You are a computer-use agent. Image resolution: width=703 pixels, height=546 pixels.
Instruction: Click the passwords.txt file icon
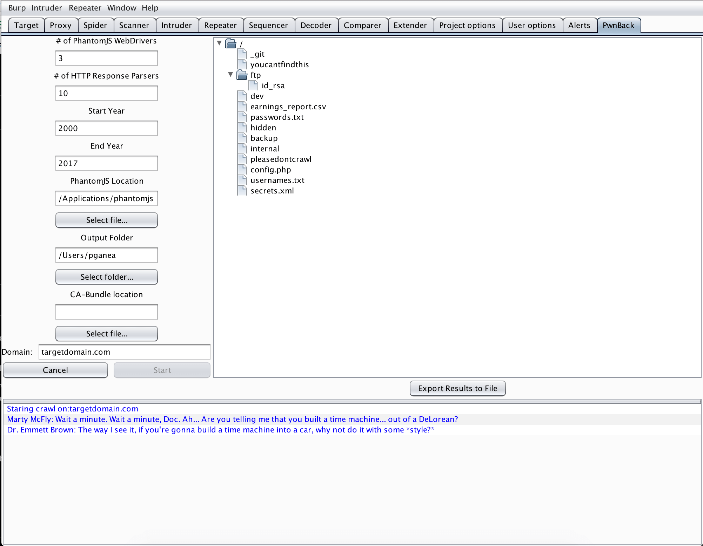click(242, 117)
